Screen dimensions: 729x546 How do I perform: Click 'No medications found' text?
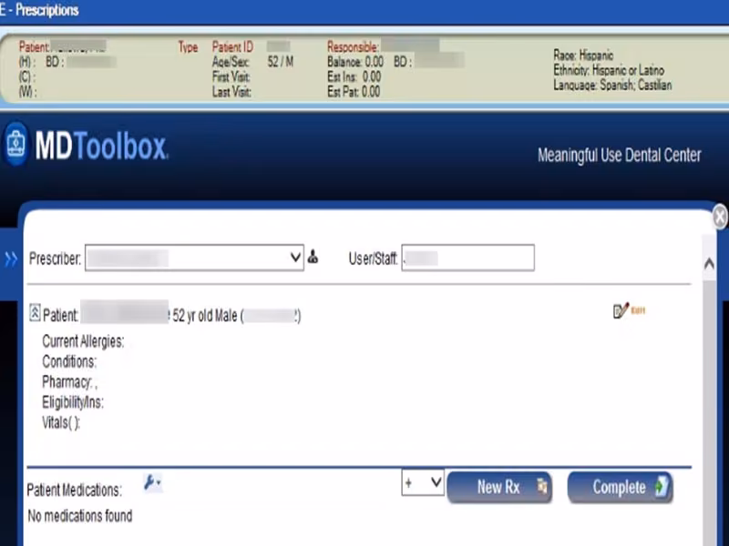[80, 516]
